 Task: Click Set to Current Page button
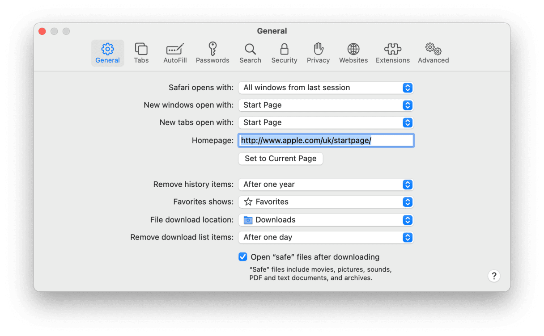280,159
